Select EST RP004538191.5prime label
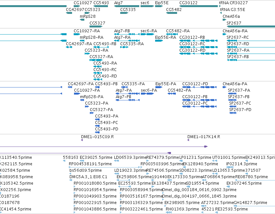This screenshot has width=275, height=214. click(90, 164)
